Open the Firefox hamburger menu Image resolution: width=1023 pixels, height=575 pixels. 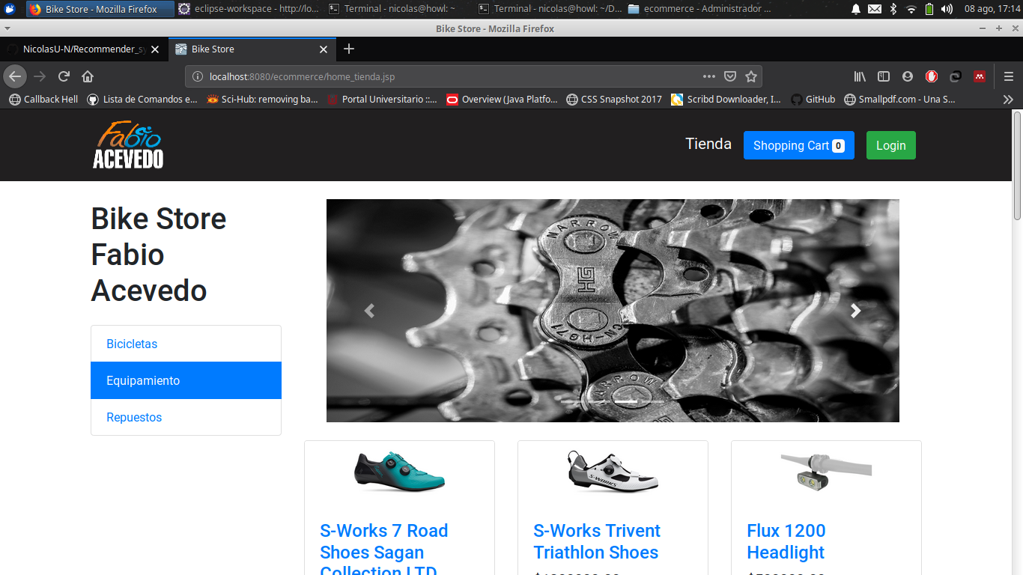1009,76
